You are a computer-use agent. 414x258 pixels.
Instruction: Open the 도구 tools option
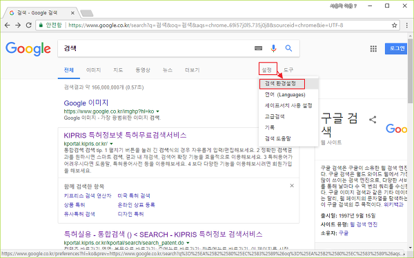point(288,70)
